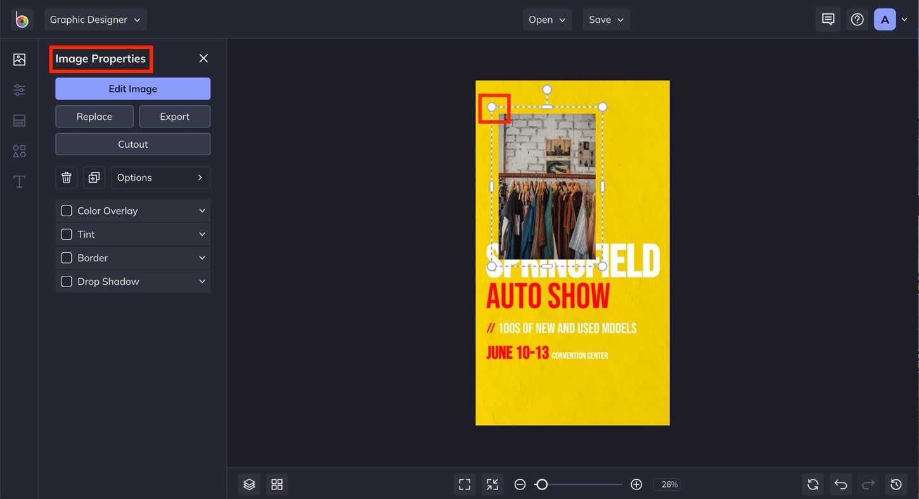Open the Save dropdown menu
This screenshot has width=919, height=499.
pos(606,19)
